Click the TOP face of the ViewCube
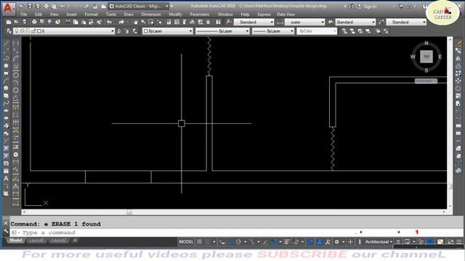The height and width of the screenshot is (261, 465). pos(426,57)
